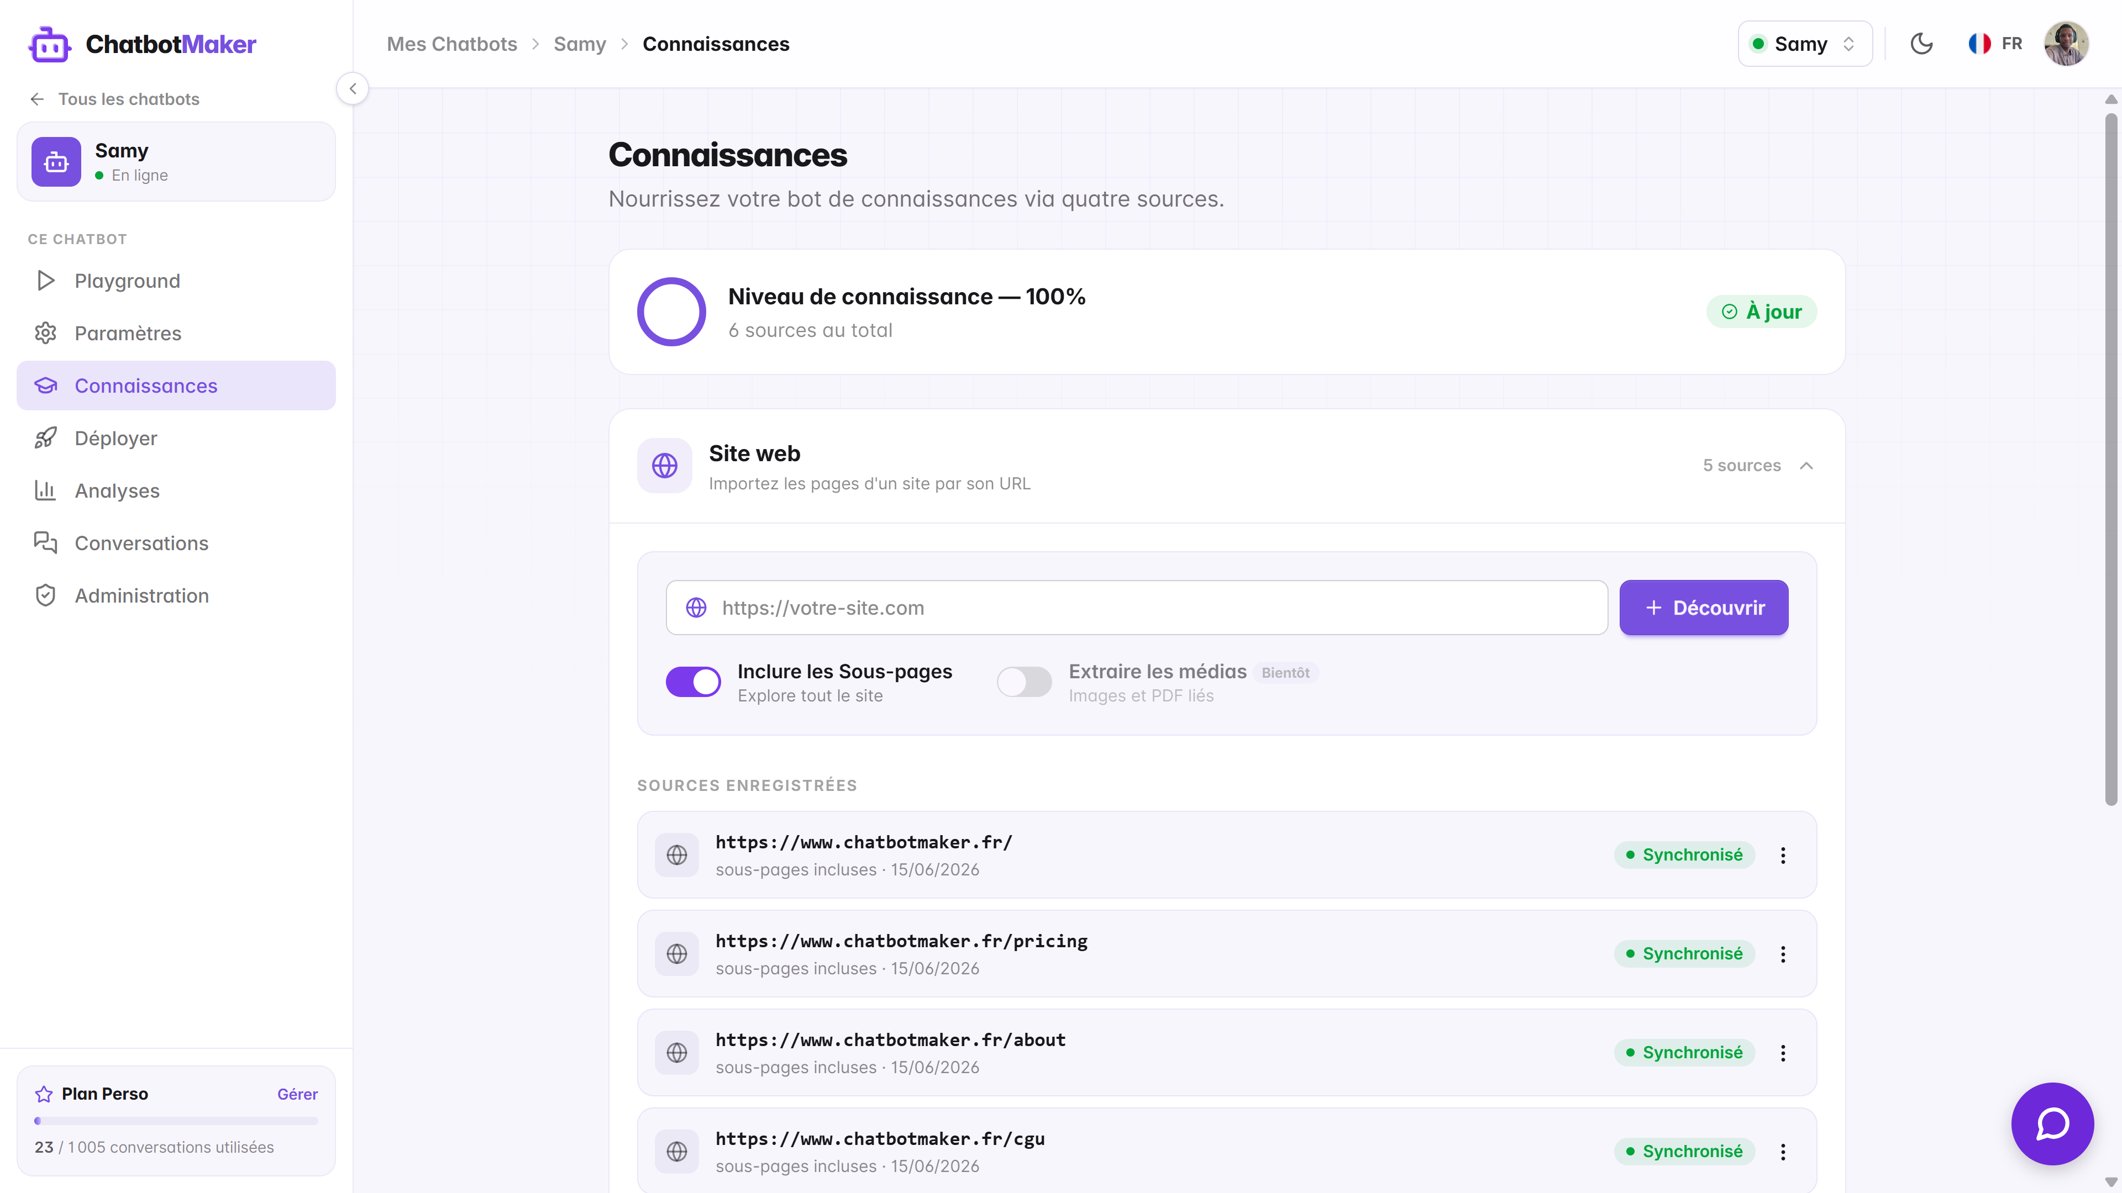This screenshot has width=2122, height=1193.
Task: Collapse the sidebar with the arrow button
Action: (x=353, y=88)
